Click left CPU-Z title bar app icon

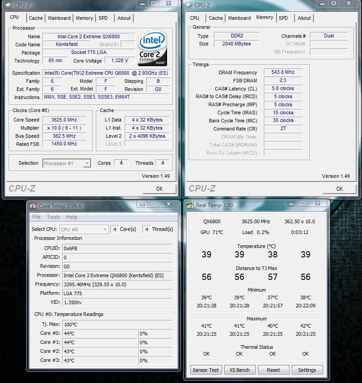[8, 5]
